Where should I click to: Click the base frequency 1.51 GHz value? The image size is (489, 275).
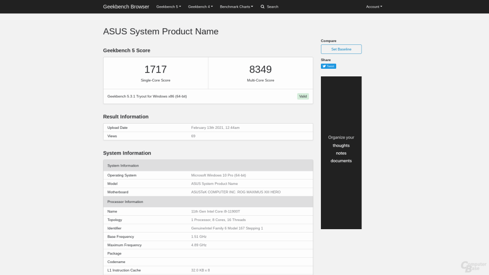[x=199, y=237]
